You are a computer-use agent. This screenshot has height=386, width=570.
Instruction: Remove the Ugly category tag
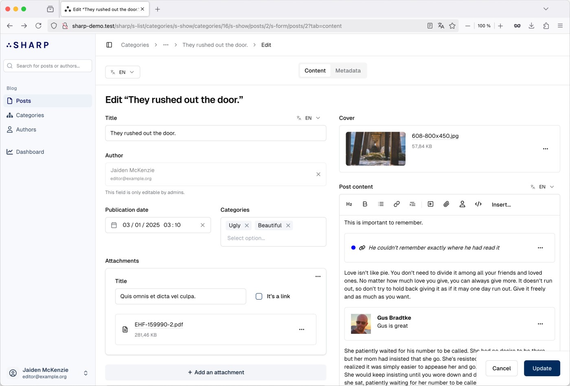pos(247,225)
